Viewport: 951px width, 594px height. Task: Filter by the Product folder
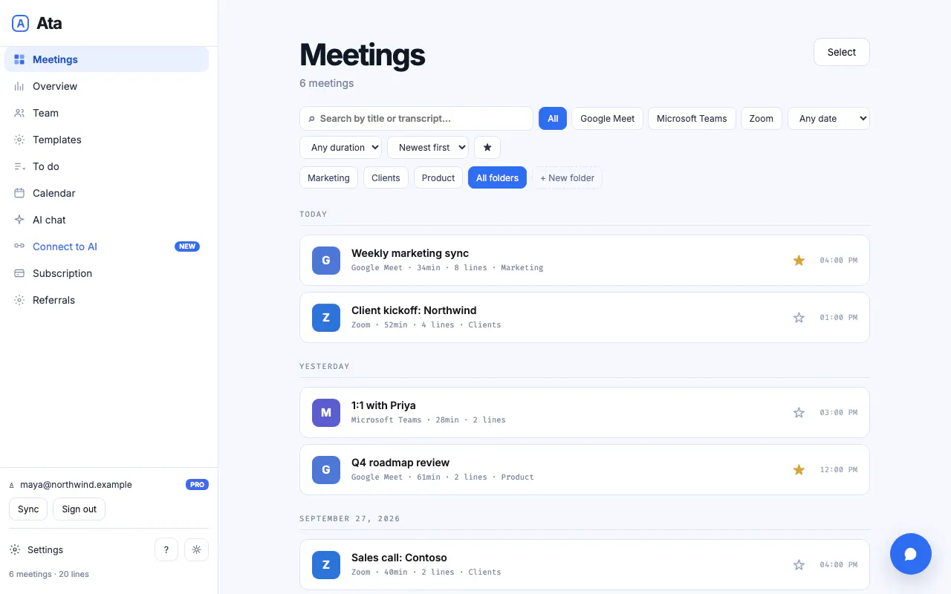pos(438,177)
